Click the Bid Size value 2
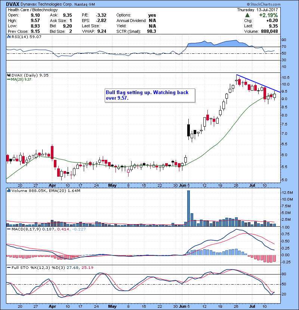The height and width of the screenshot is (310, 299). (70, 31)
